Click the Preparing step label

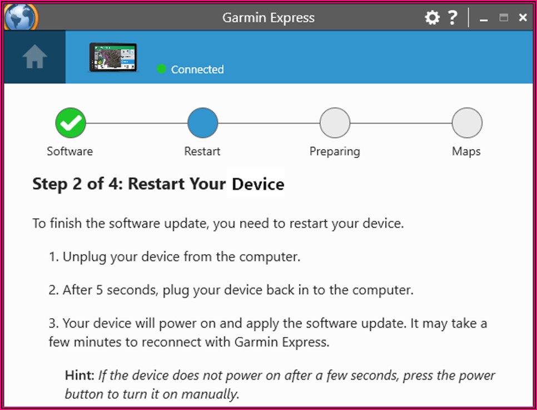335,151
